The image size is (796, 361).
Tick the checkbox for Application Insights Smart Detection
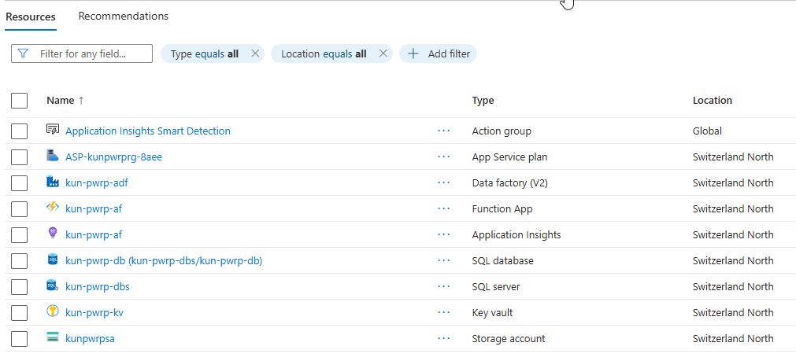click(x=20, y=131)
